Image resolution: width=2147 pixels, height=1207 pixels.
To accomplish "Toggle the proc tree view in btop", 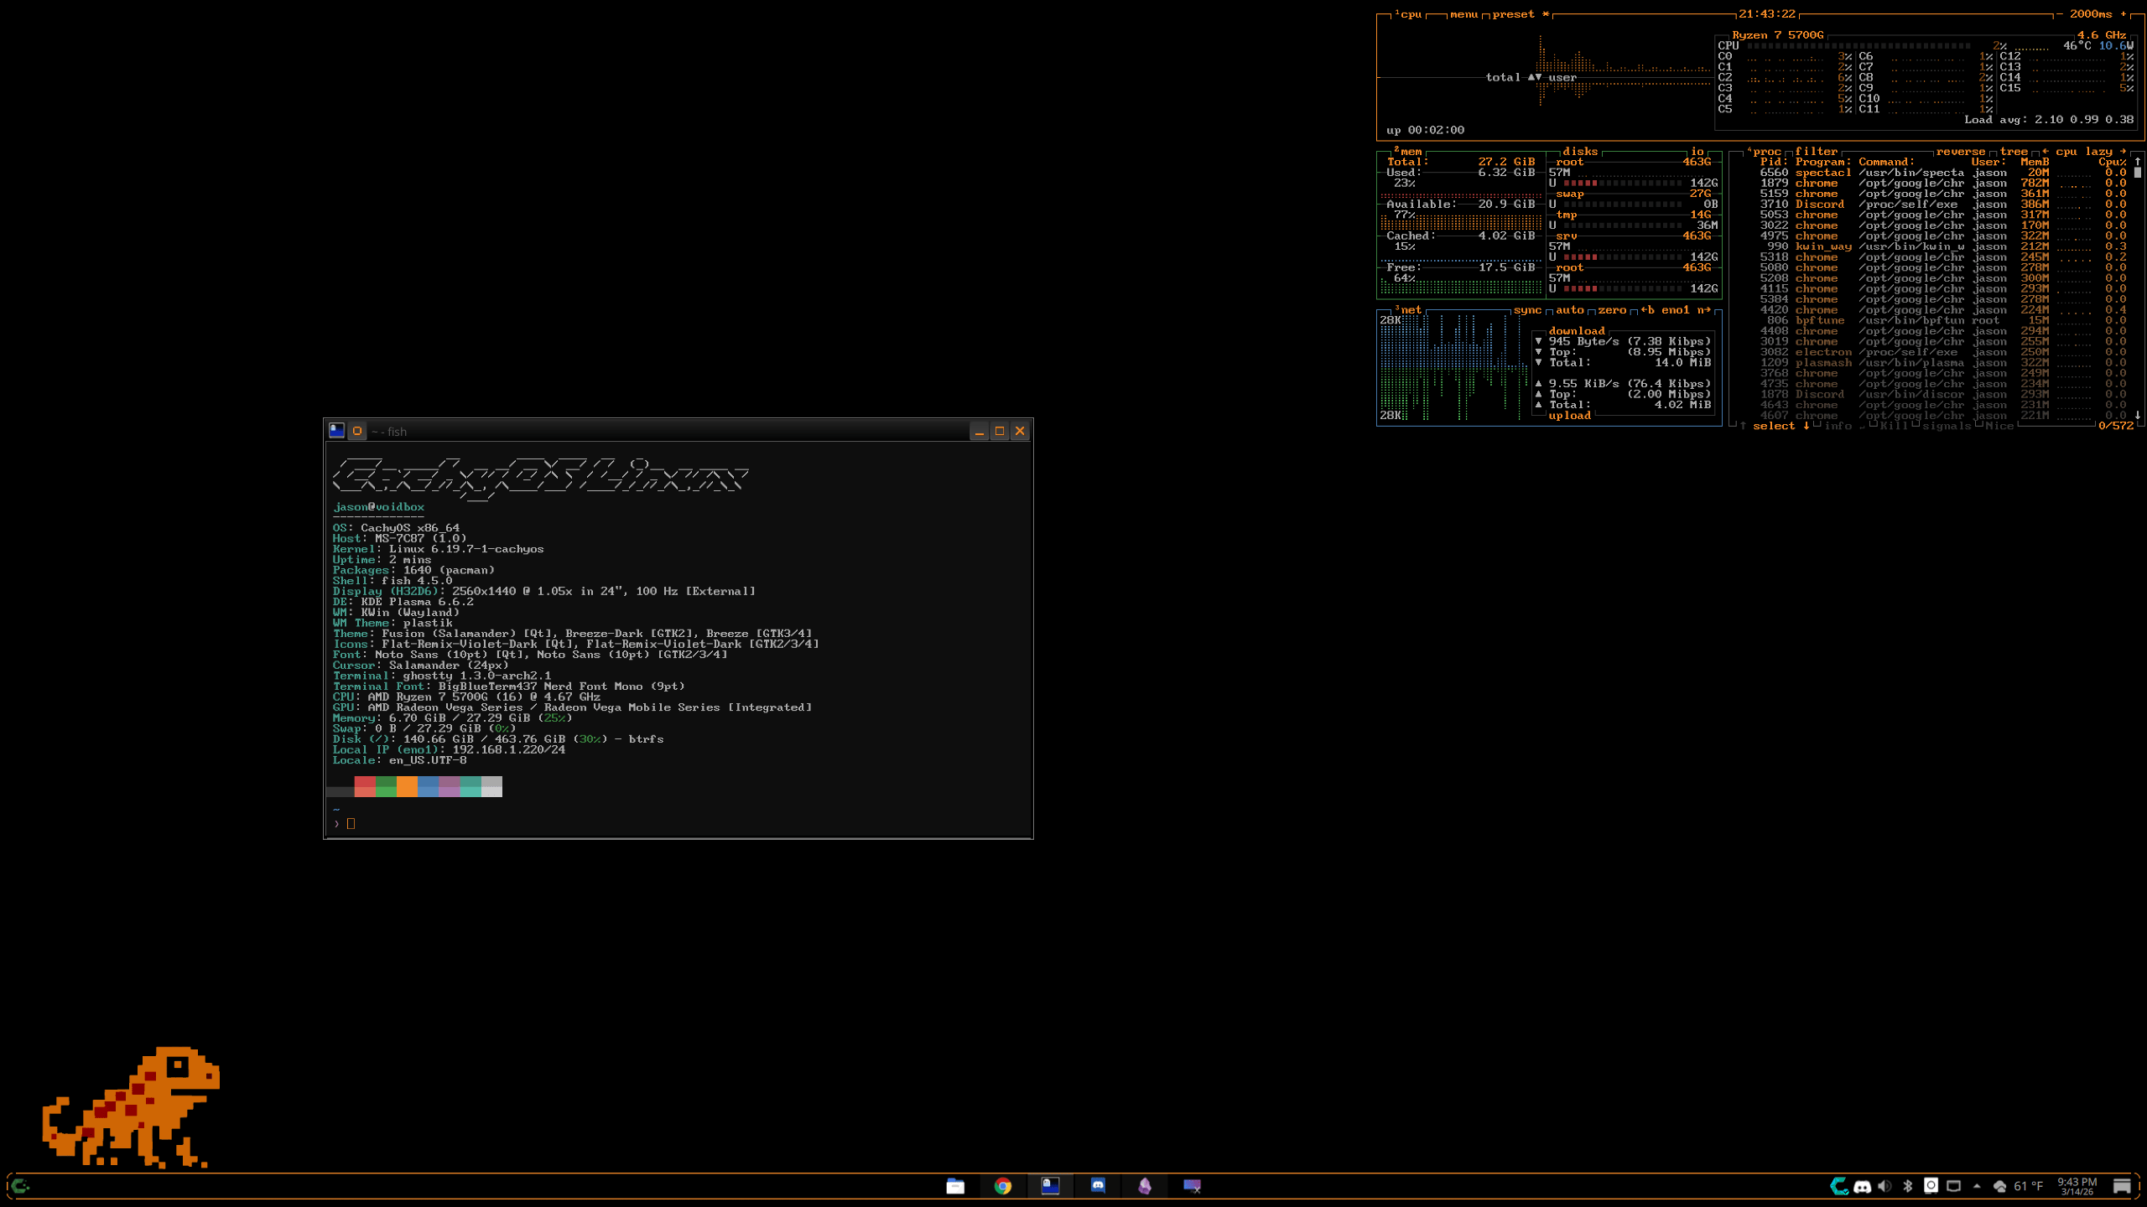I will pos(2013,152).
